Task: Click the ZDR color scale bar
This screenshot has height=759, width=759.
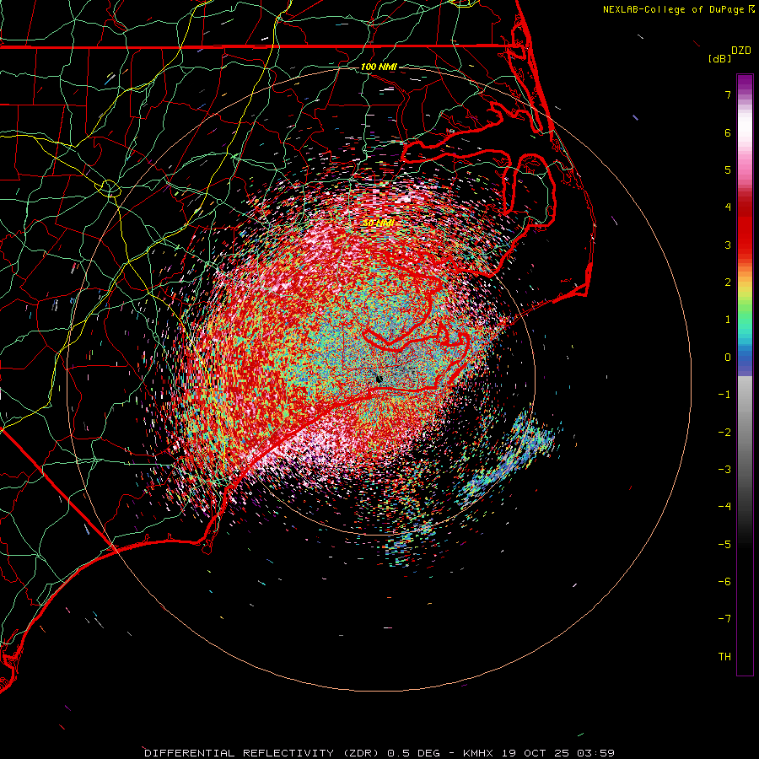Action: click(745, 374)
